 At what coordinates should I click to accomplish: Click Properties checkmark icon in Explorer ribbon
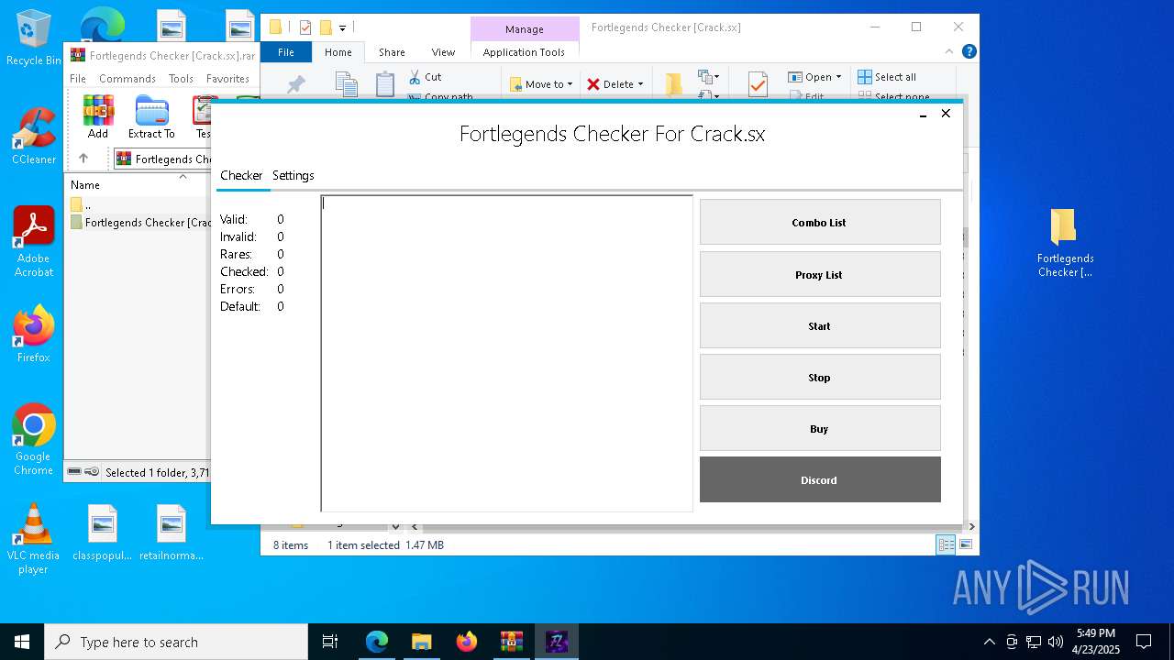[x=758, y=84]
